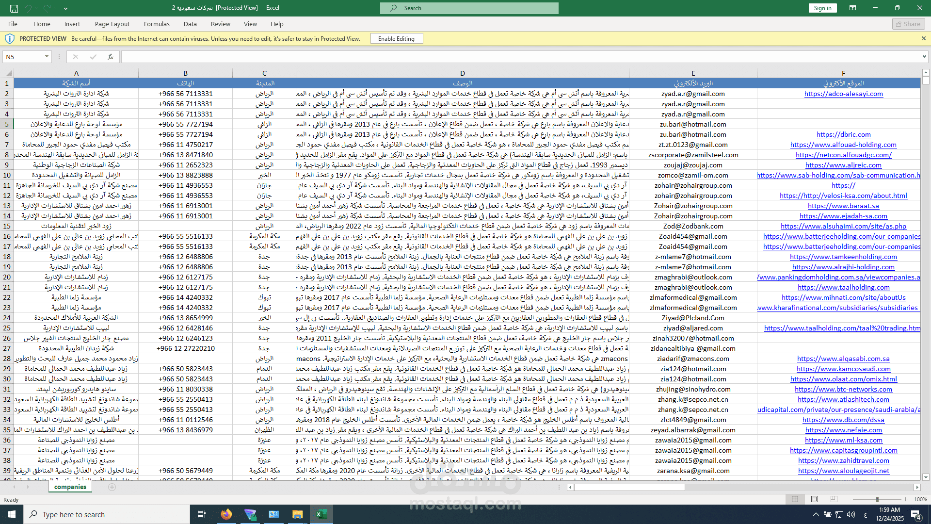Click the zoom in plus icon

[x=905, y=499]
